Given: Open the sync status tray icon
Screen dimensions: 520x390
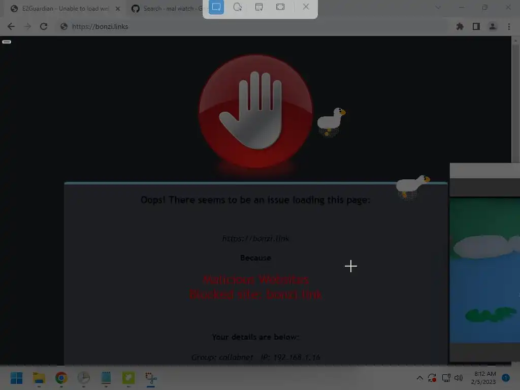Looking at the screenshot, I should click(x=432, y=378).
